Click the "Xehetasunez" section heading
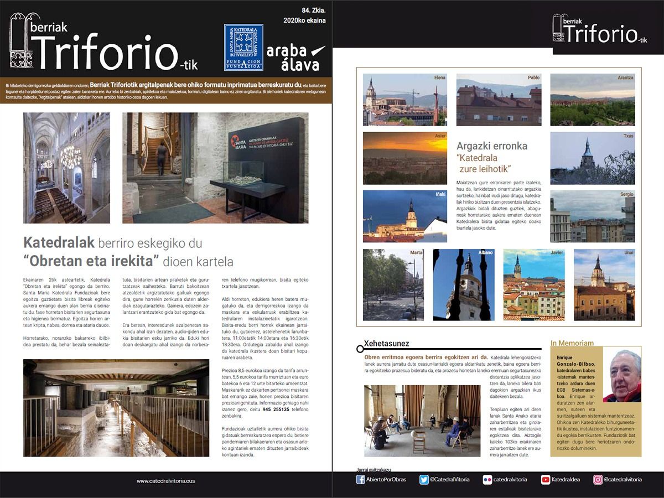The image size is (664, 498). point(386,344)
